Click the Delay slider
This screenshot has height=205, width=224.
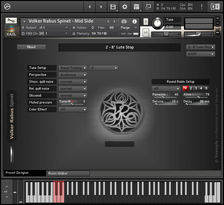[x=196, y=104]
